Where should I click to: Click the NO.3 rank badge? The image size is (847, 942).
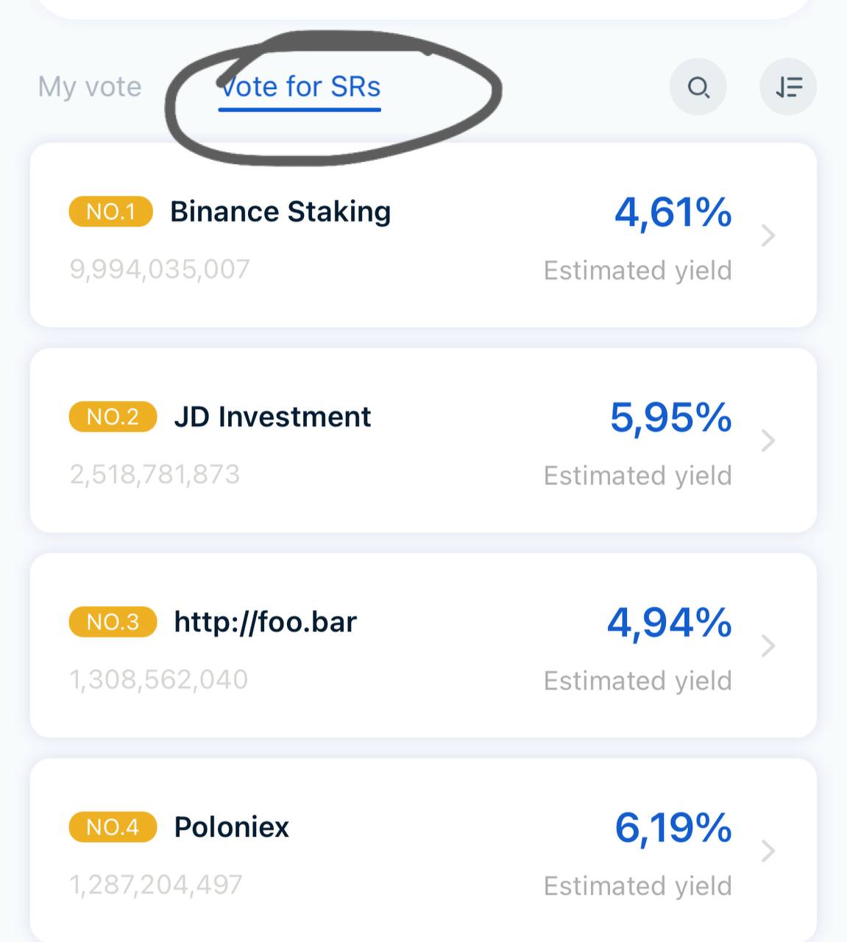click(113, 622)
